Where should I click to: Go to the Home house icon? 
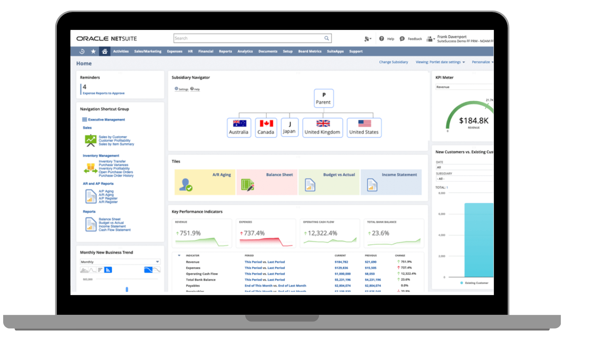tap(104, 51)
